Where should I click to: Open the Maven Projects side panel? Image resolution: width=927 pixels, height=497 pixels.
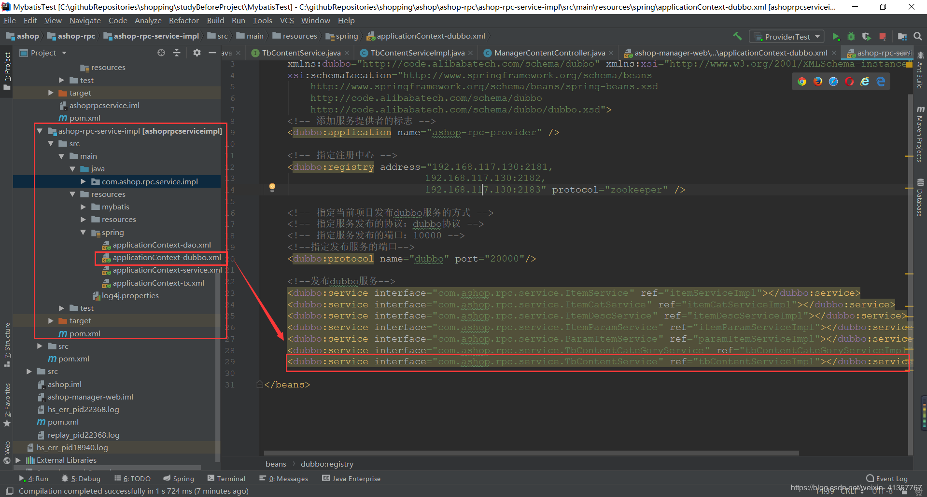pyautogui.click(x=920, y=134)
